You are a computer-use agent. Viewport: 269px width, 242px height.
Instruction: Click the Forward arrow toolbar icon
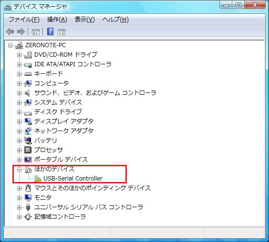click(21, 32)
